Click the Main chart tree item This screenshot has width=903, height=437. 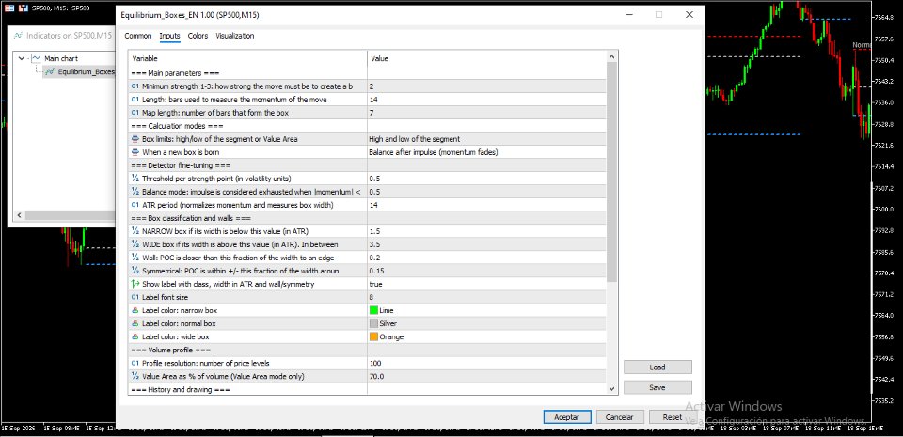(x=61, y=58)
